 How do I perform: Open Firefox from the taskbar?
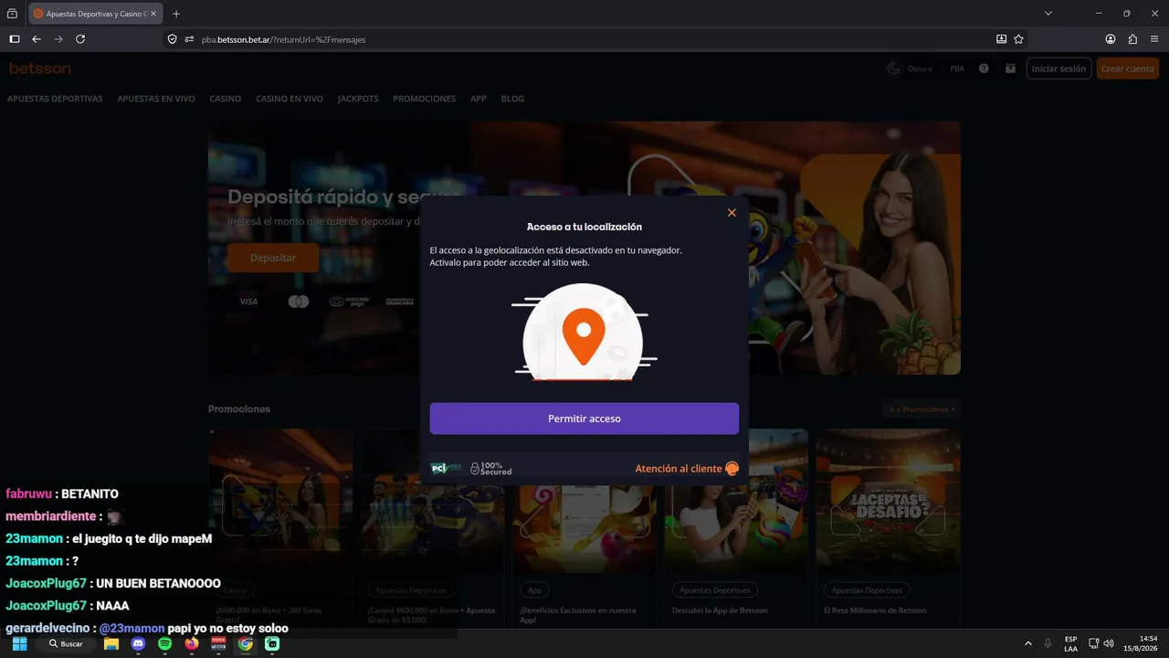(191, 644)
